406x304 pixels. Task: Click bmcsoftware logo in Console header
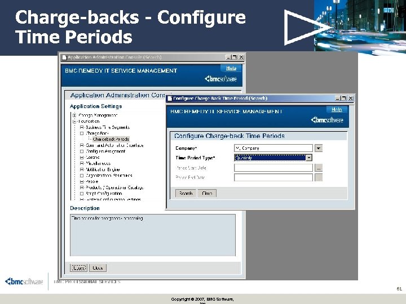(220, 79)
